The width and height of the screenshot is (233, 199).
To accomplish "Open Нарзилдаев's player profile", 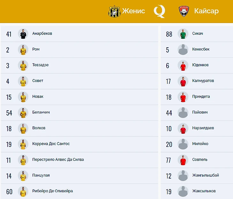I will [203, 128].
